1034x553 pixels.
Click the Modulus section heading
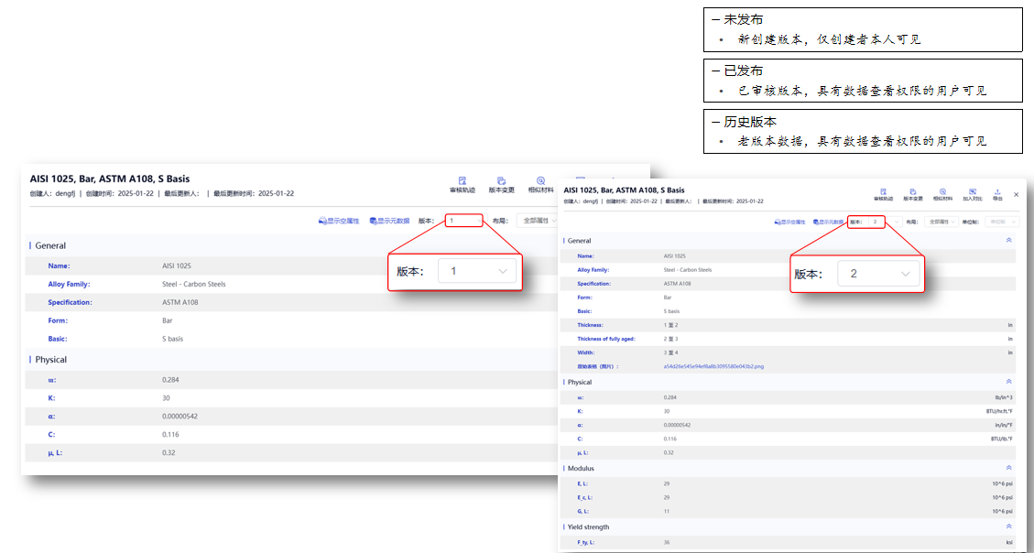[581, 468]
